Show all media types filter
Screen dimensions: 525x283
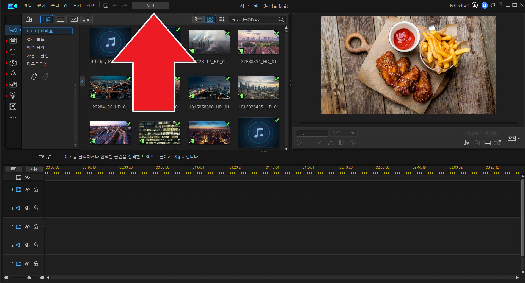tap(47, 19)
